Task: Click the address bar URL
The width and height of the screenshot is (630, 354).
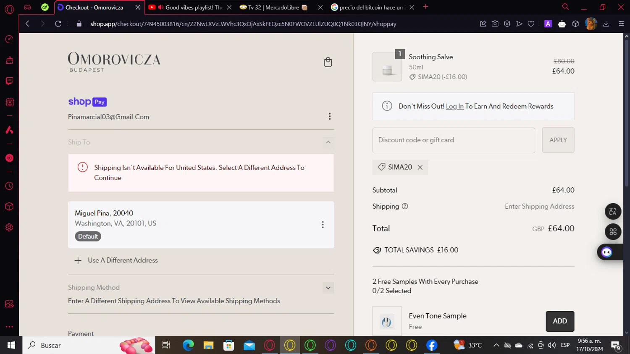Action: pos(243,24)
